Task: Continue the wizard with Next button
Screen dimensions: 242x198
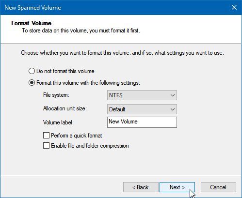Action: (177, 187)
